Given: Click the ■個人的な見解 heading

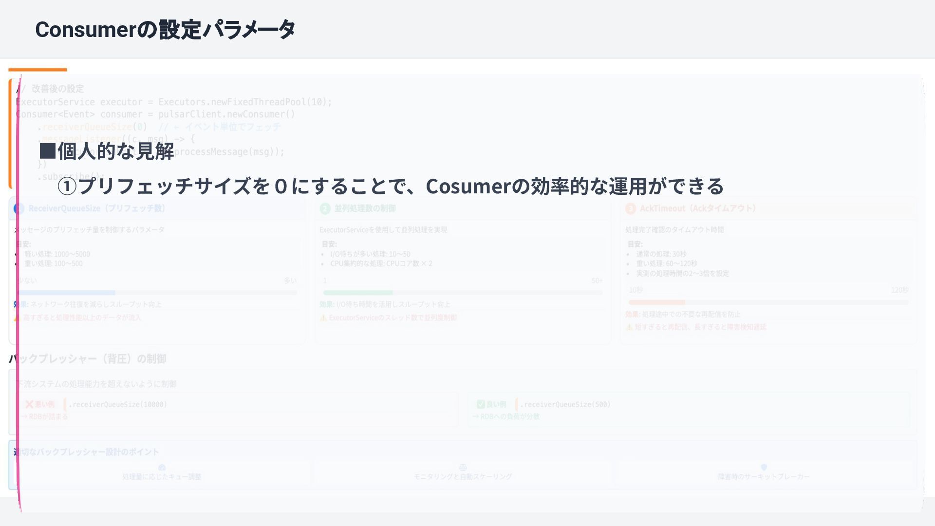Looking at the screenshot, I should pyautogui.click(x=106, y=151).
